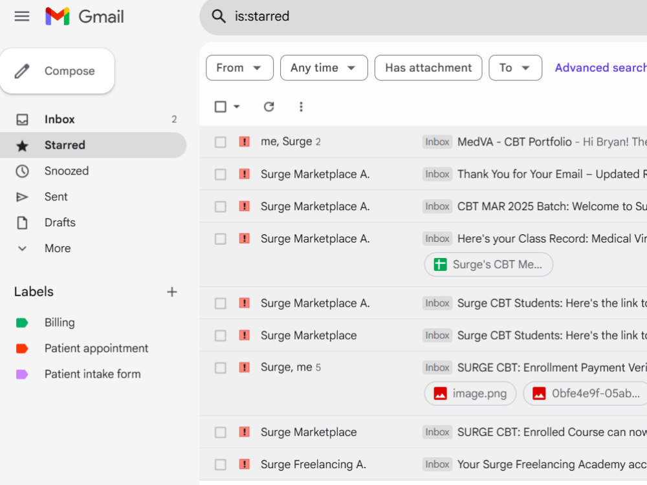Select all with the master checkbox

[x=221, y=107]
